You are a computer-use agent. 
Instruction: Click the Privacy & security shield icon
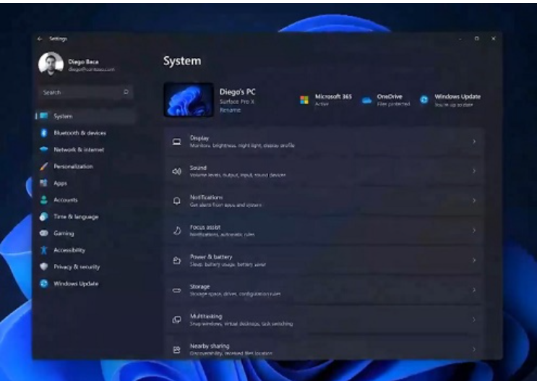coord(44,267)
